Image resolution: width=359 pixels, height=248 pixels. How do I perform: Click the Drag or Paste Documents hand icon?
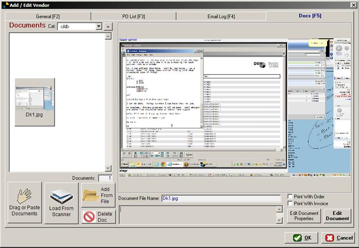coord(24,197)
